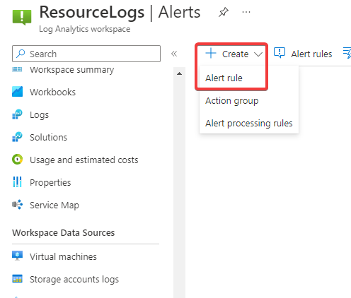Open the more options ellipsis menu
This screenshot has height=298, width=351.
[246, 12]
